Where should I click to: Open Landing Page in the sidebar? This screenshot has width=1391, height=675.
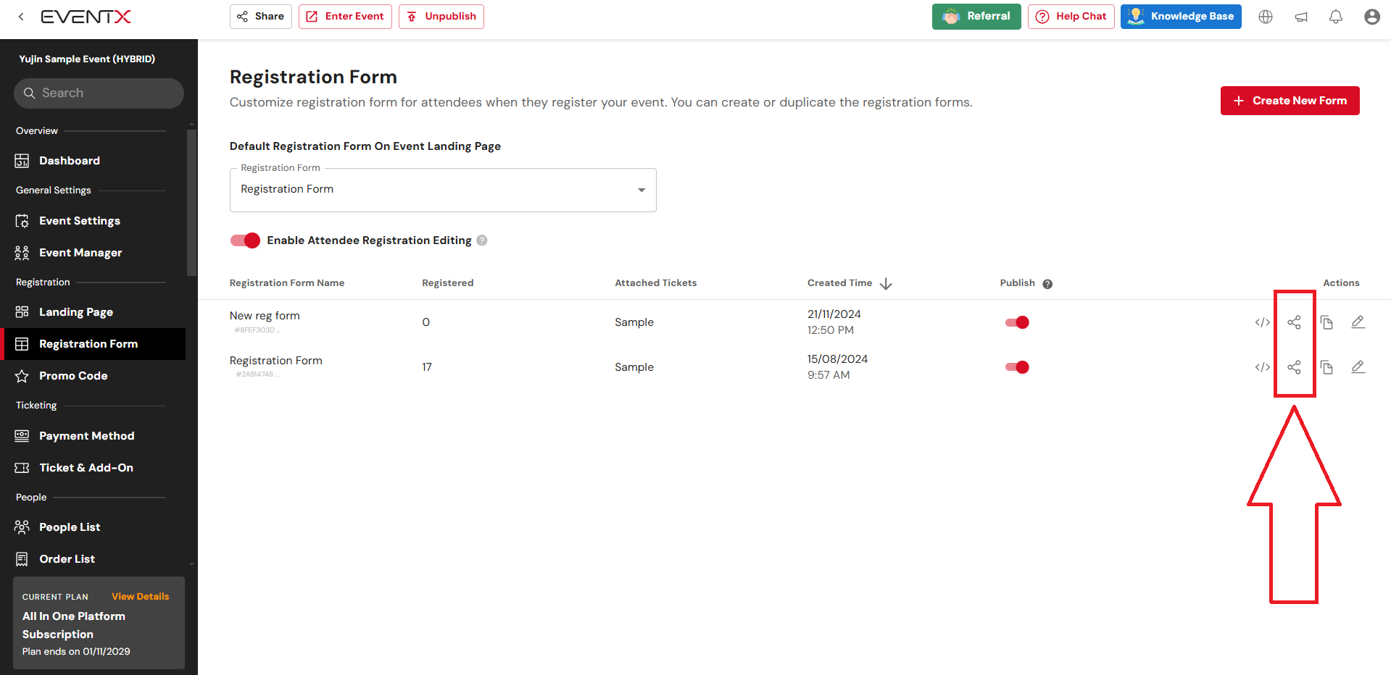[x=94, y=312]
